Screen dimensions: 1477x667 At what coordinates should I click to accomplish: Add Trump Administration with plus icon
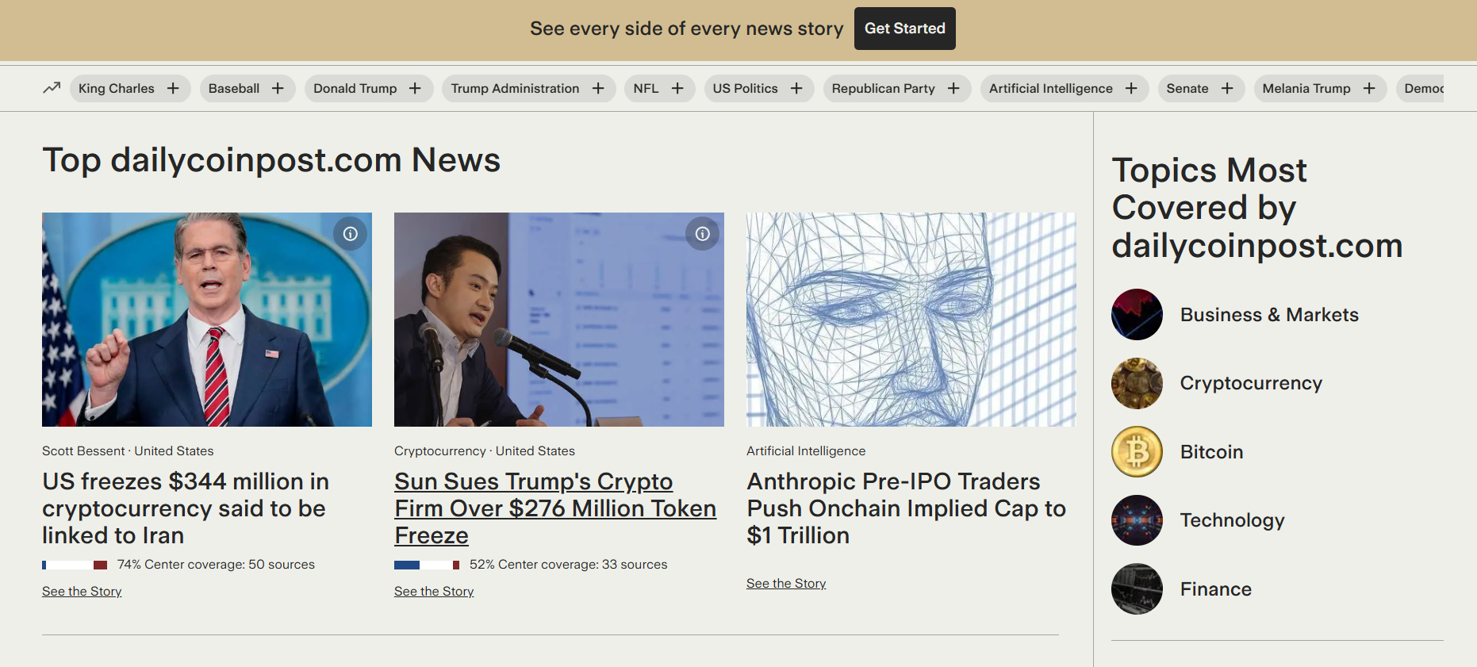coord(598,88)
